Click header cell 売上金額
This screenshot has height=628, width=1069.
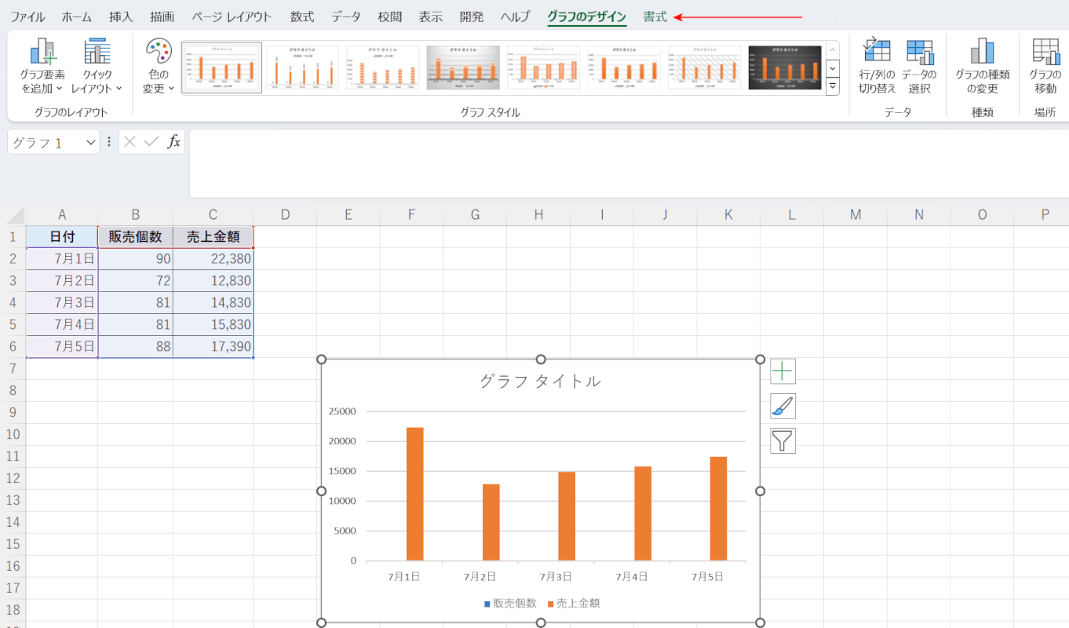213,237
